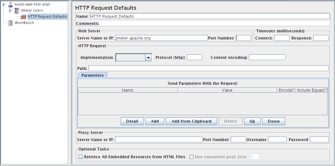Click the HTTP Request Defaults tree icon
Screen dimensions: 335x166
[24, 17]
